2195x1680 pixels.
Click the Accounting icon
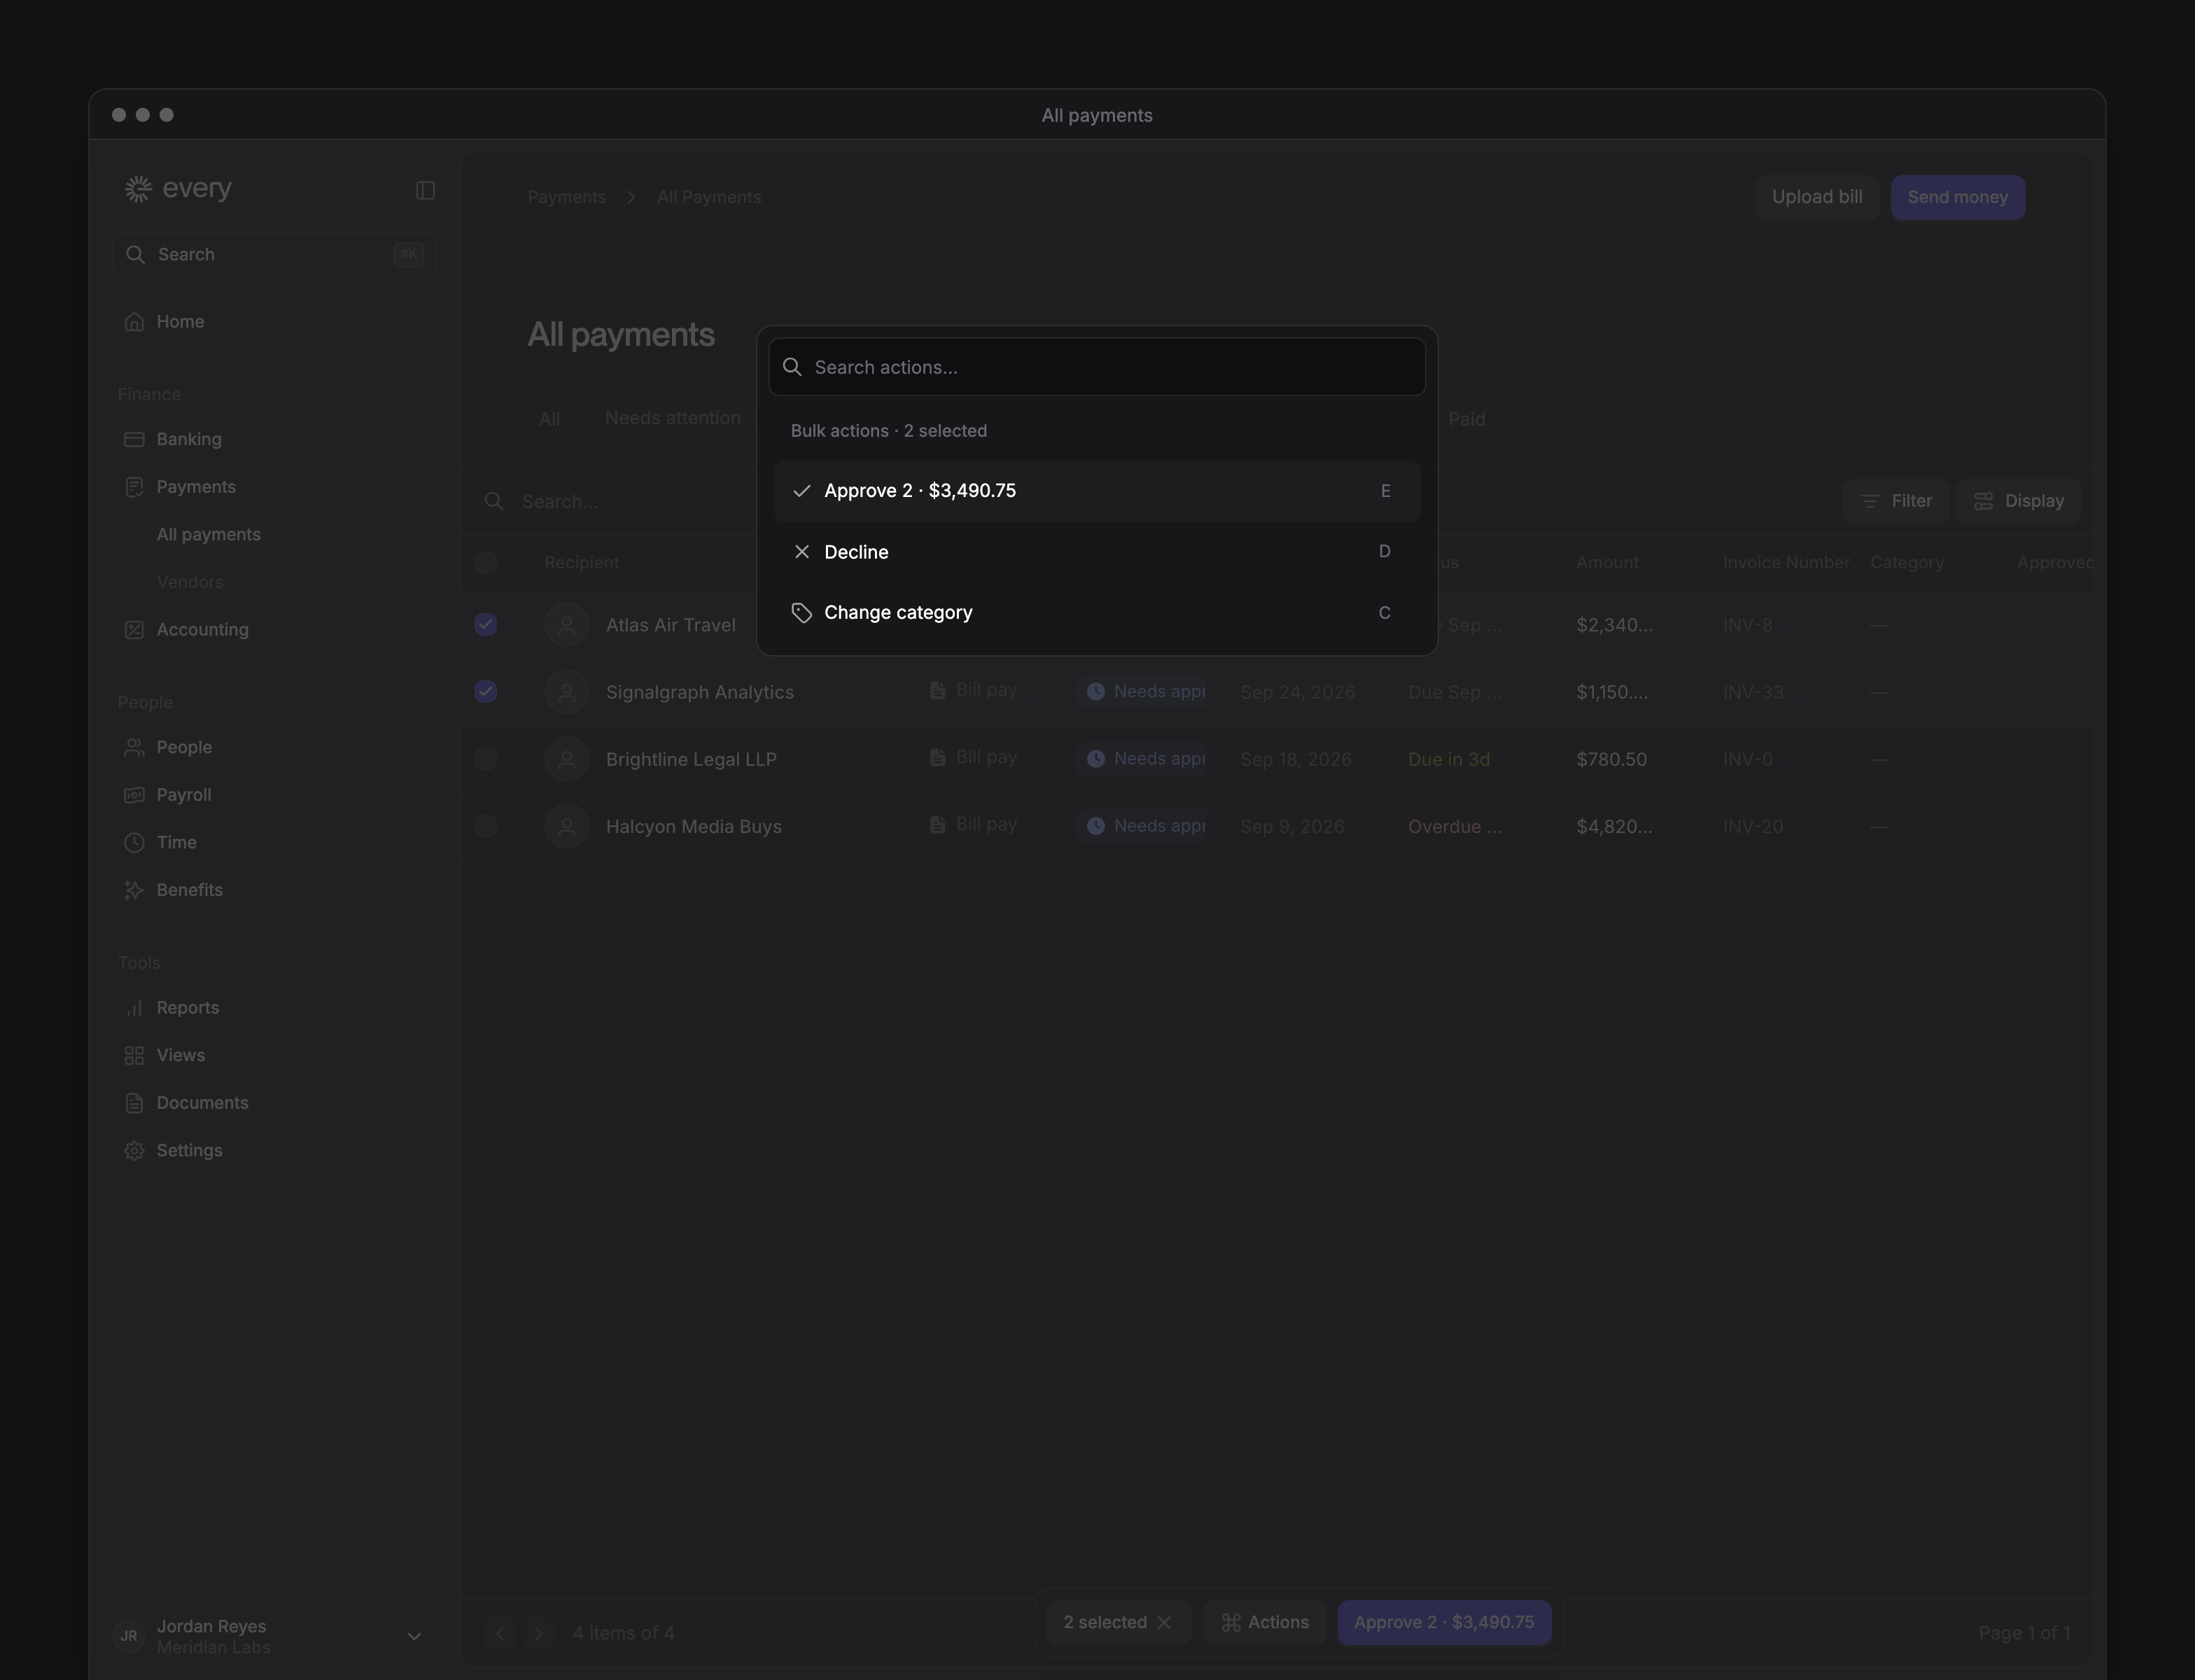134,630
